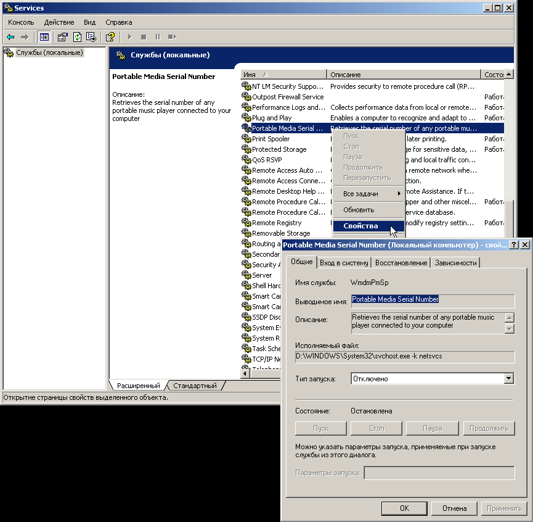Image resolution: width=533 pixels, height=522 pixels.
Task: Click the Help toolbar icon
Action: [110, 37]
